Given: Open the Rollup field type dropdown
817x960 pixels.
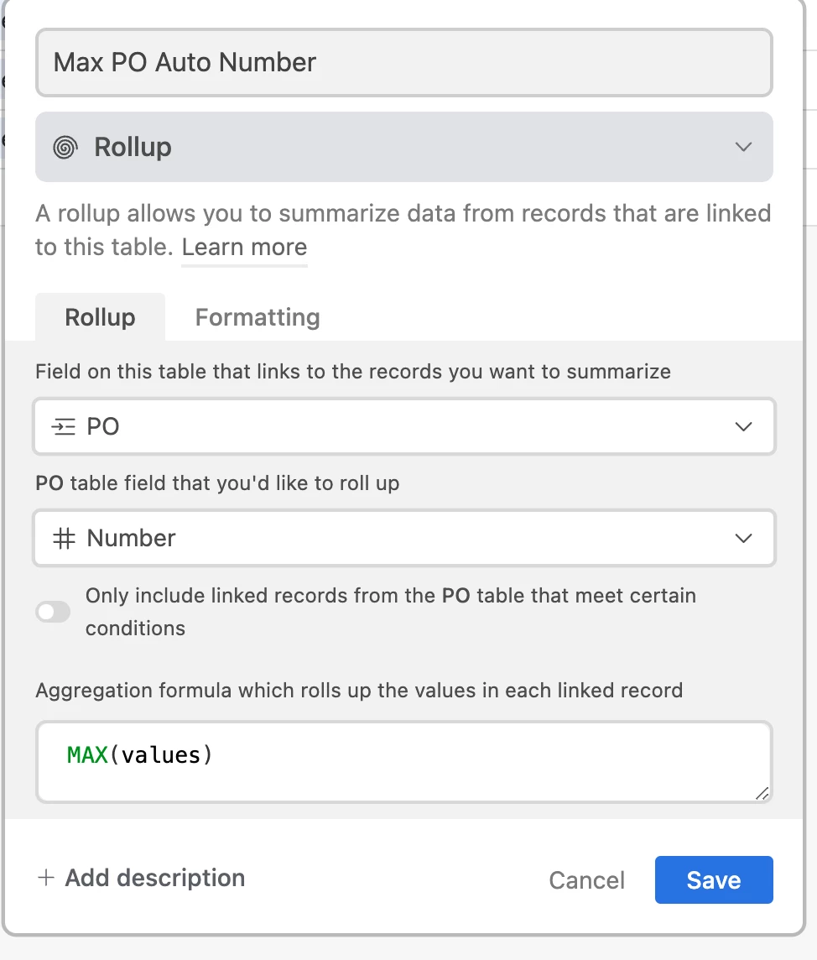Looking at the screenshot, I should click(x=403, y=147).
